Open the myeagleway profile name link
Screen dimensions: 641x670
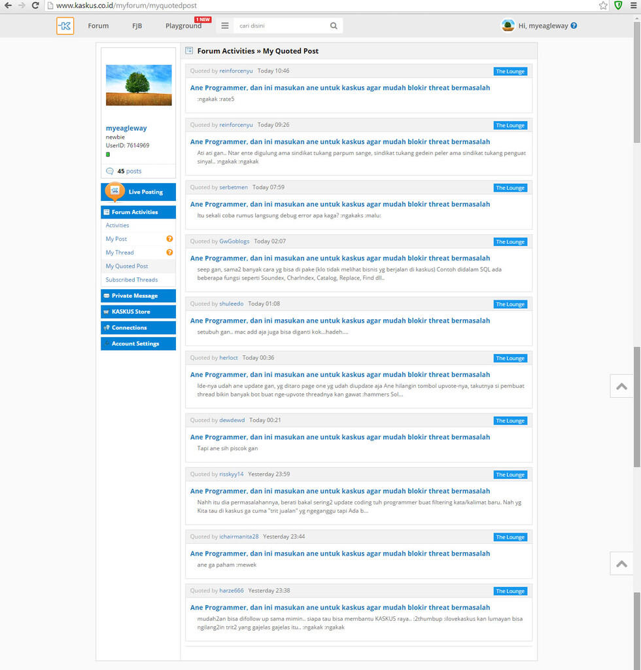tap(126, 128)
